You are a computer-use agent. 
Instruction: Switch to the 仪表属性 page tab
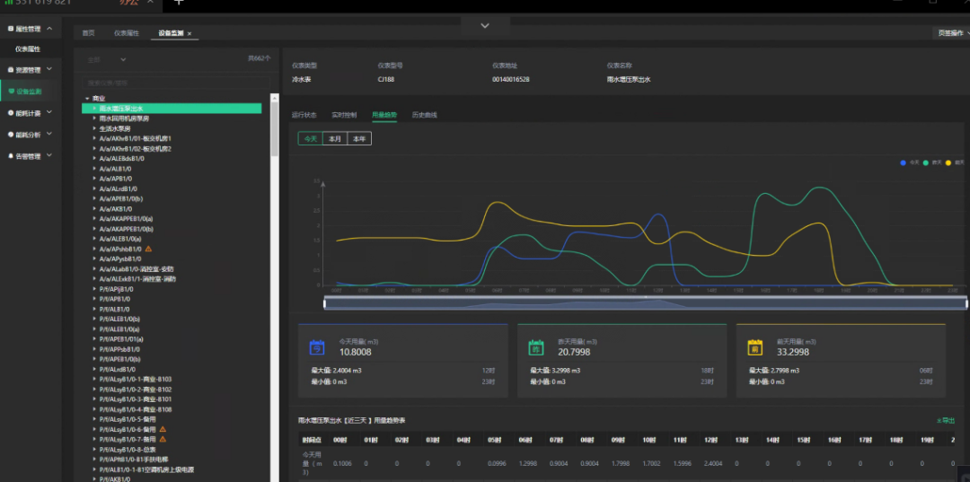point(127,33)
